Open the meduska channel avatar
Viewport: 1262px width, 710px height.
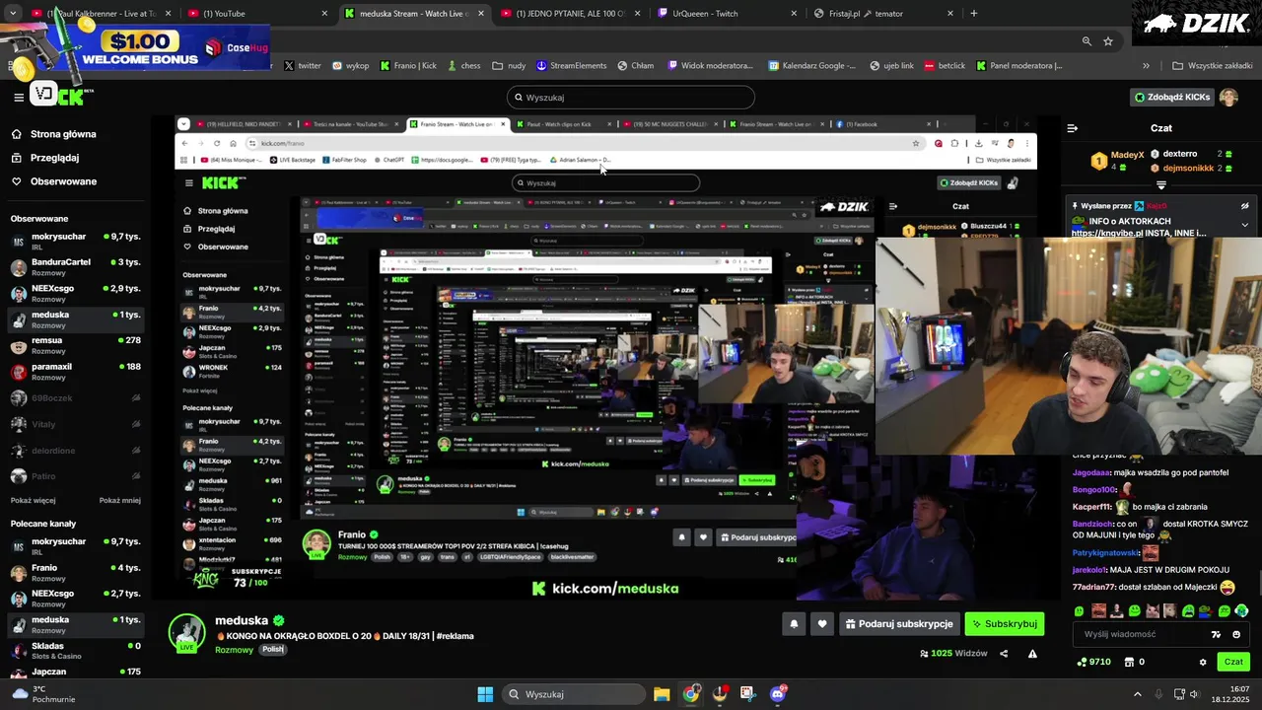tap(186, 632)
